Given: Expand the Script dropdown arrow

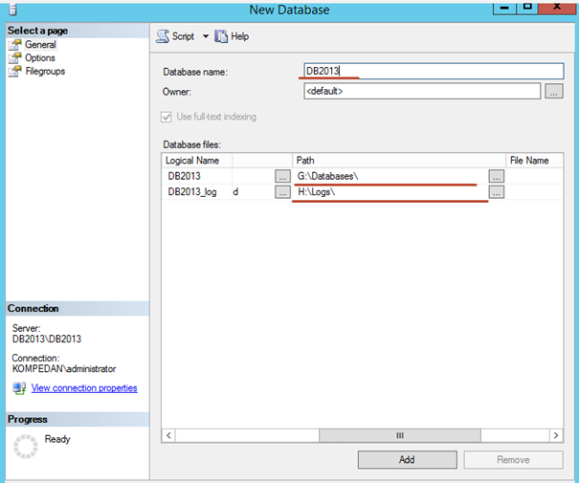Looking at the screenshot, I should (x=205, y=36).
